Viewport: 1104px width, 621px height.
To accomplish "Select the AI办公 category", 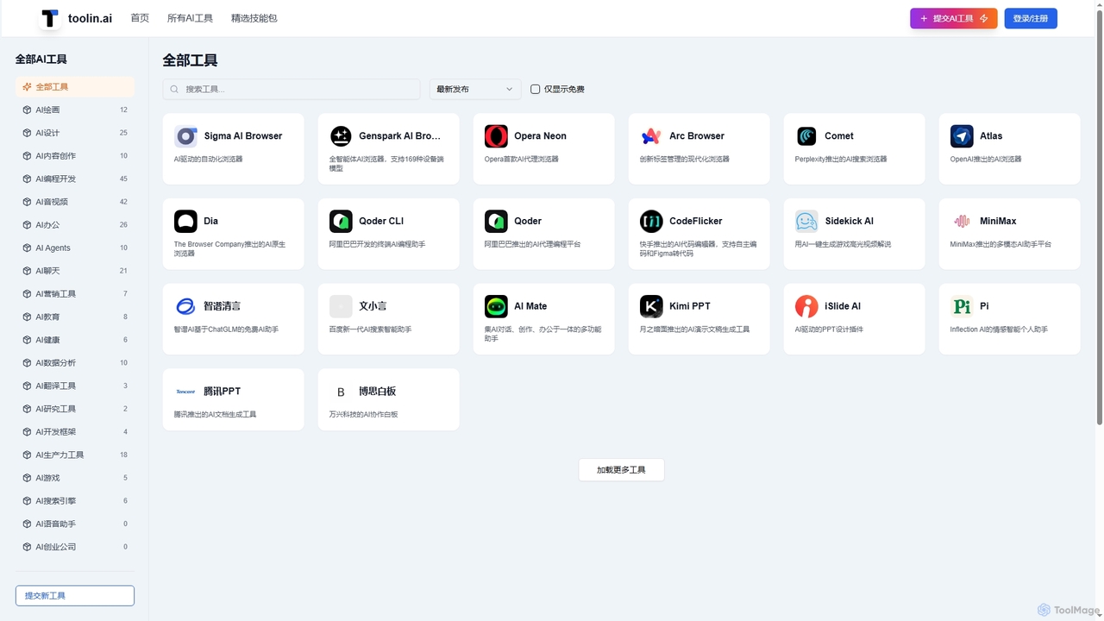I will 74,225.
